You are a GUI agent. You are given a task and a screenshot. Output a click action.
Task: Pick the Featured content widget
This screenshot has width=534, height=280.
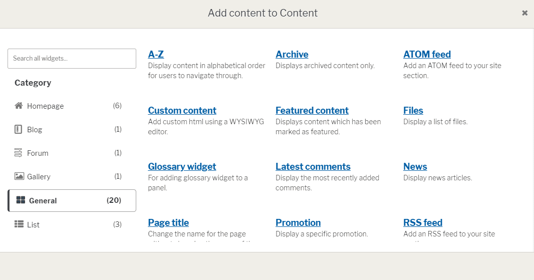click(312, 111)
